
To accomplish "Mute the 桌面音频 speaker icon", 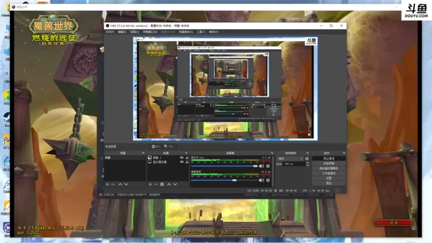I will coord(261,180).
